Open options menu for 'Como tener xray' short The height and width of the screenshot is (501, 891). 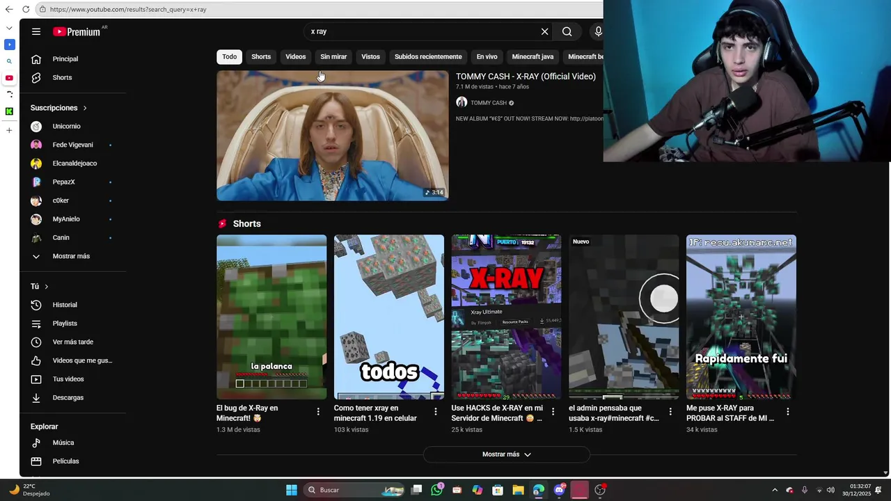(x=436, y=412)
